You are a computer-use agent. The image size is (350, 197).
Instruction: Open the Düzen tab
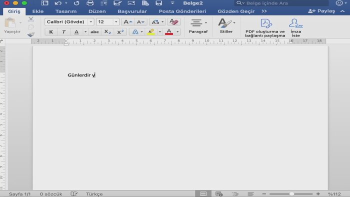(x=97, y=11)
